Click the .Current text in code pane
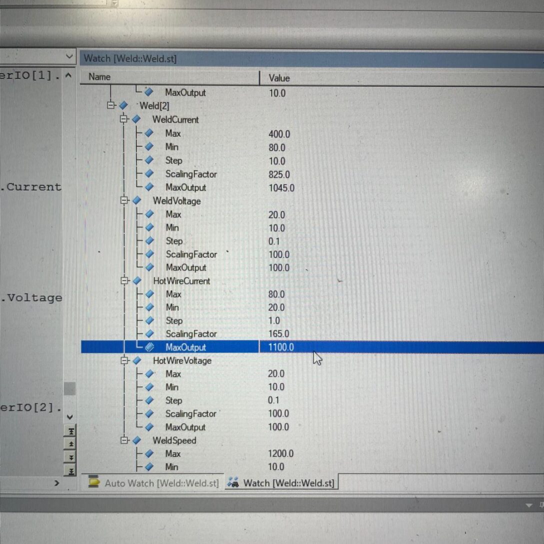The width and height of the screenshot is (544, 544). (31, 187)
